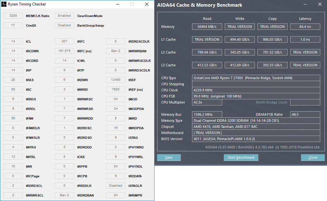Minimize the Ryzen Timing Checker window
327x201 pixels.
coord(118,4)
